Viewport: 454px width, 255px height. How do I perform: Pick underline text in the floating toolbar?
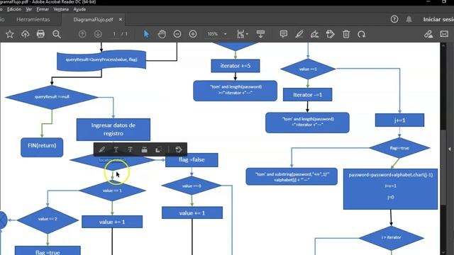(116, 149)
